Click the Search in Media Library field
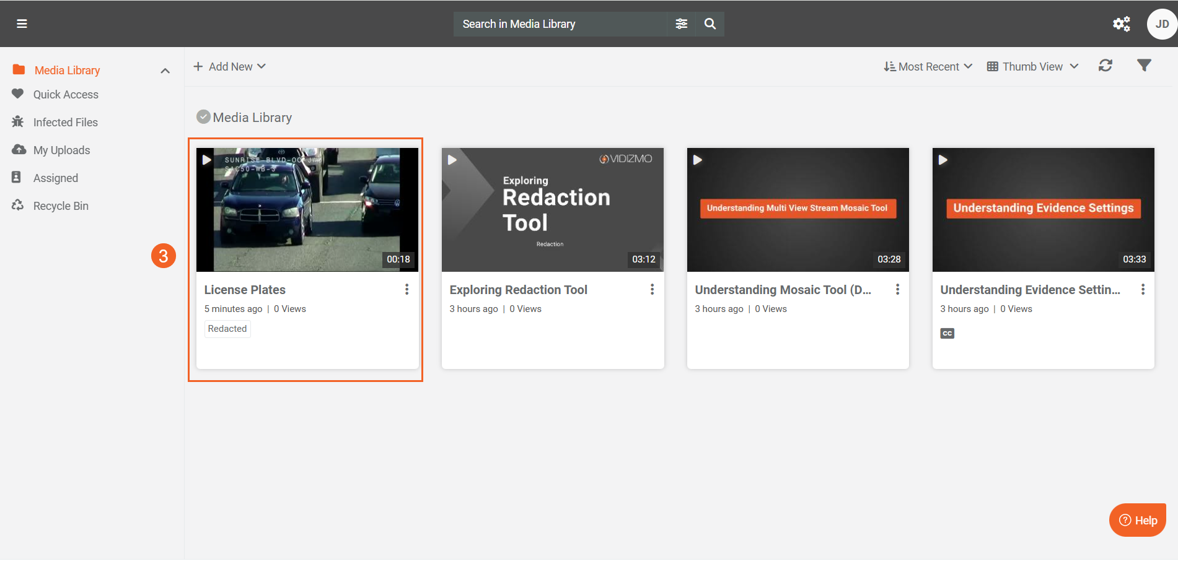Viewport: 1178px width, 564px height. coord(561,24)
